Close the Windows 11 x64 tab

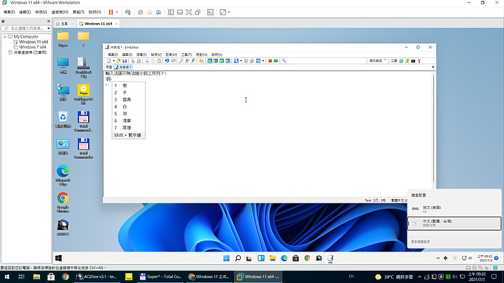116,24
